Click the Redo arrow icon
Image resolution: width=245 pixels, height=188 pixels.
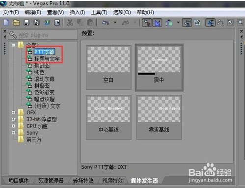coord(126,23)
